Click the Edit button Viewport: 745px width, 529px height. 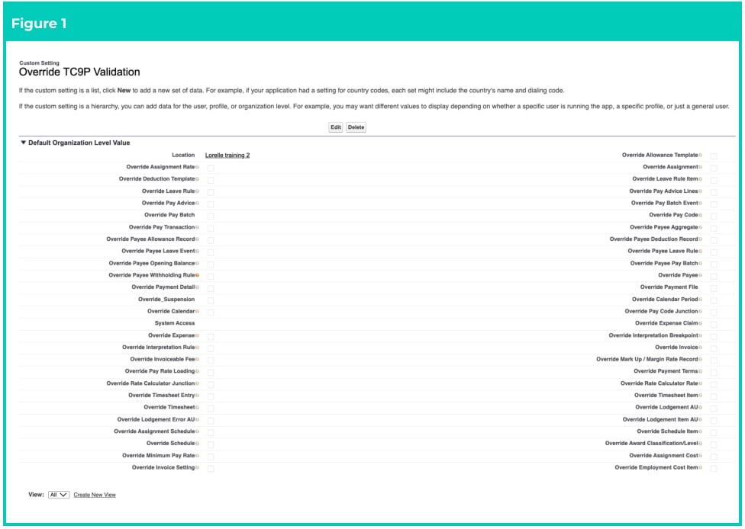[336, 127]
